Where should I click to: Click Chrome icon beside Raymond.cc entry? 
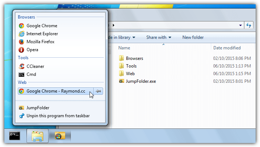pyautogui.click(x=21, y=91)
